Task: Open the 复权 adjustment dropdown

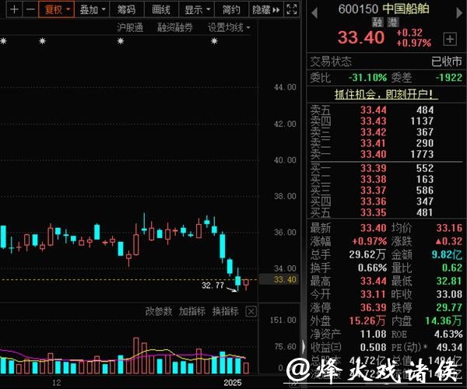Action: 57,9
